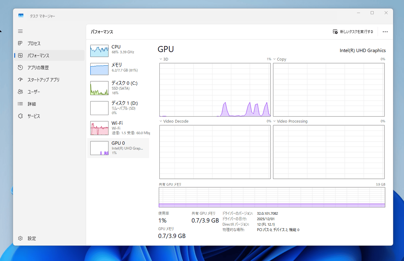Click the 共有 GPU メモリ usage graph
The height and width of the screenshot is (261, 404).
[272, 197]
